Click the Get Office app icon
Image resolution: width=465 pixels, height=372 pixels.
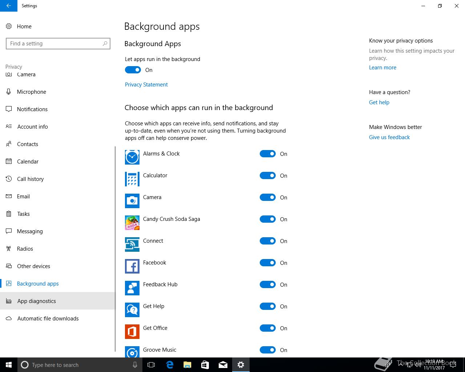pyautogui.click(x=132, y=331)
